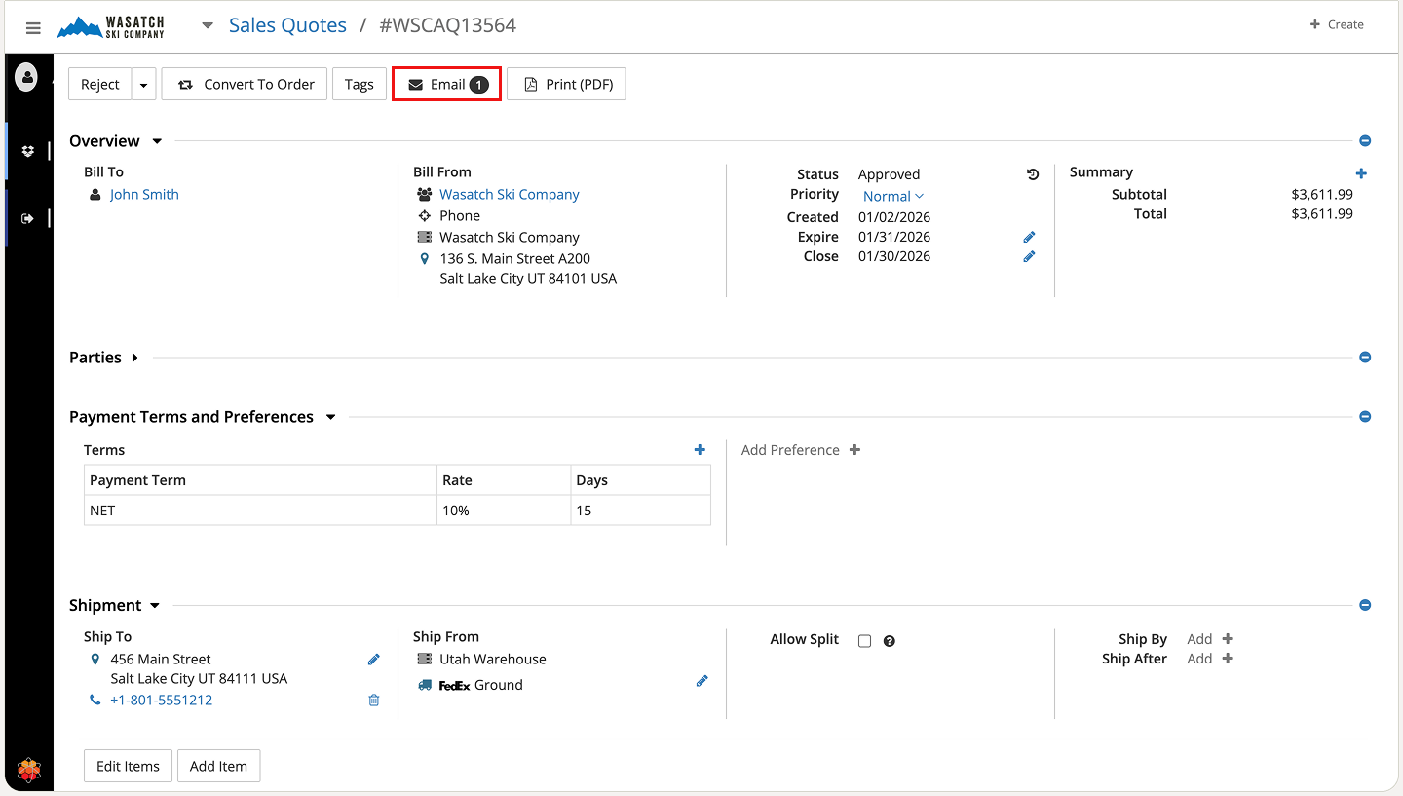Expand the Parties section
The width and height of the screenshot is (1403, 796).
click(134, 358)
